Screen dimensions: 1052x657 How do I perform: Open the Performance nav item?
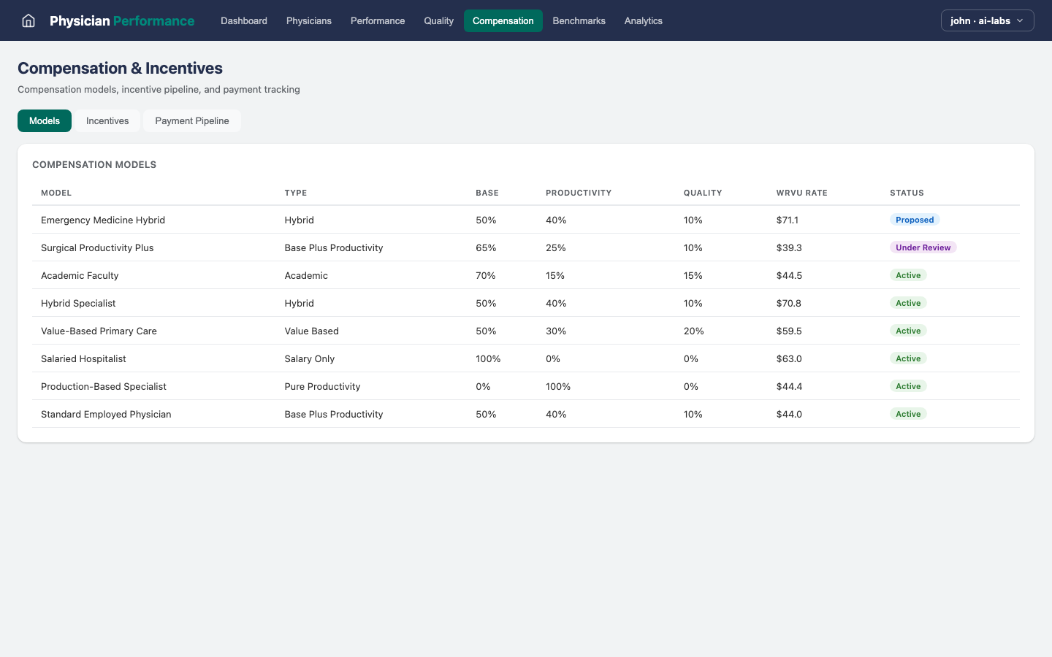pyautogui.click(x=378, y=20)
